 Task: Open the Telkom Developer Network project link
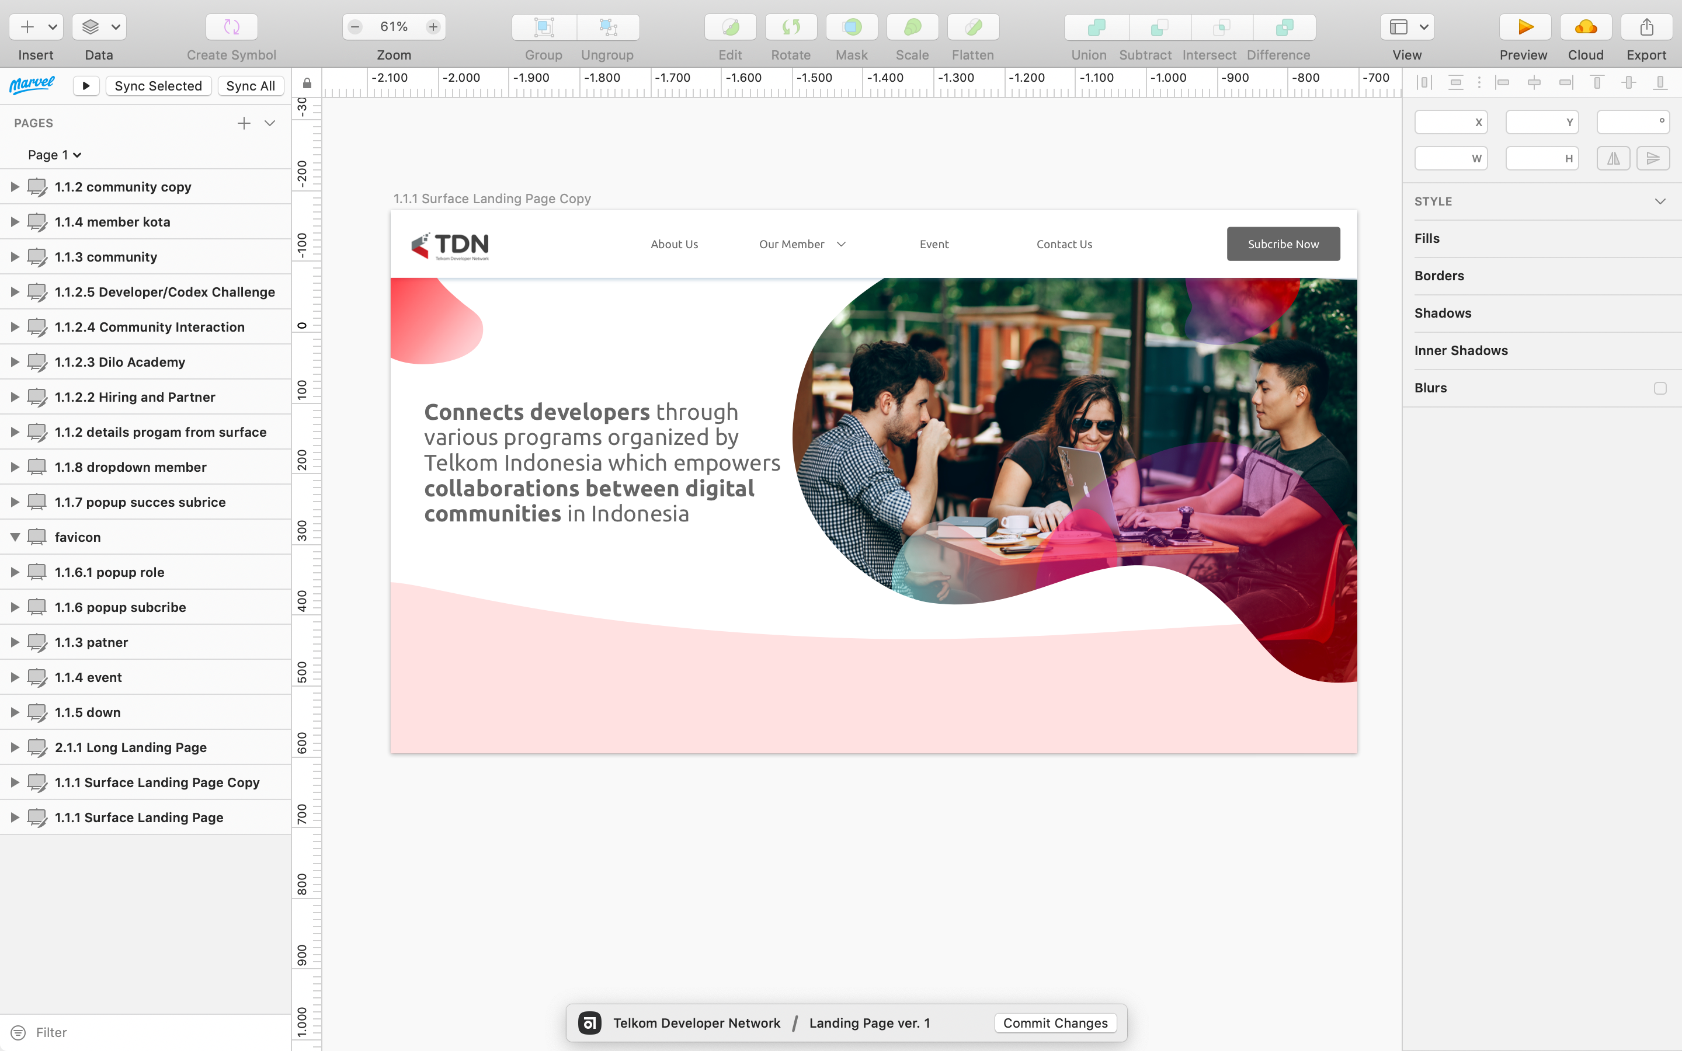coord(696,1022)
